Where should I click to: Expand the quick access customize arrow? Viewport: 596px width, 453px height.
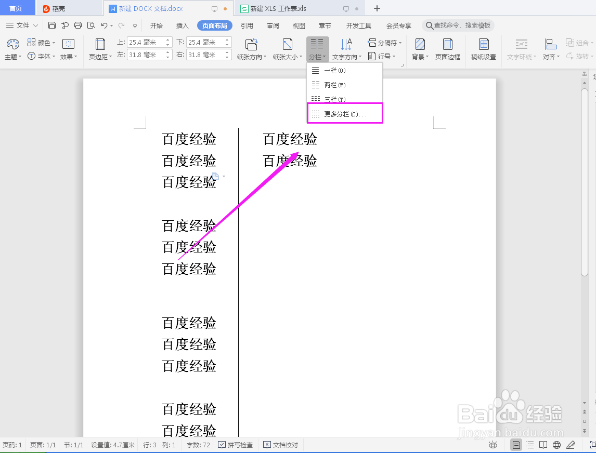click(135, 26)
